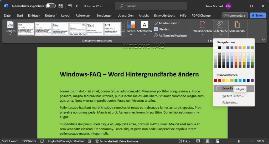269x144 pixels.
Task: Click the Seitenränder page borders icon
Action: pyautogui.click(x=237, y=24)
